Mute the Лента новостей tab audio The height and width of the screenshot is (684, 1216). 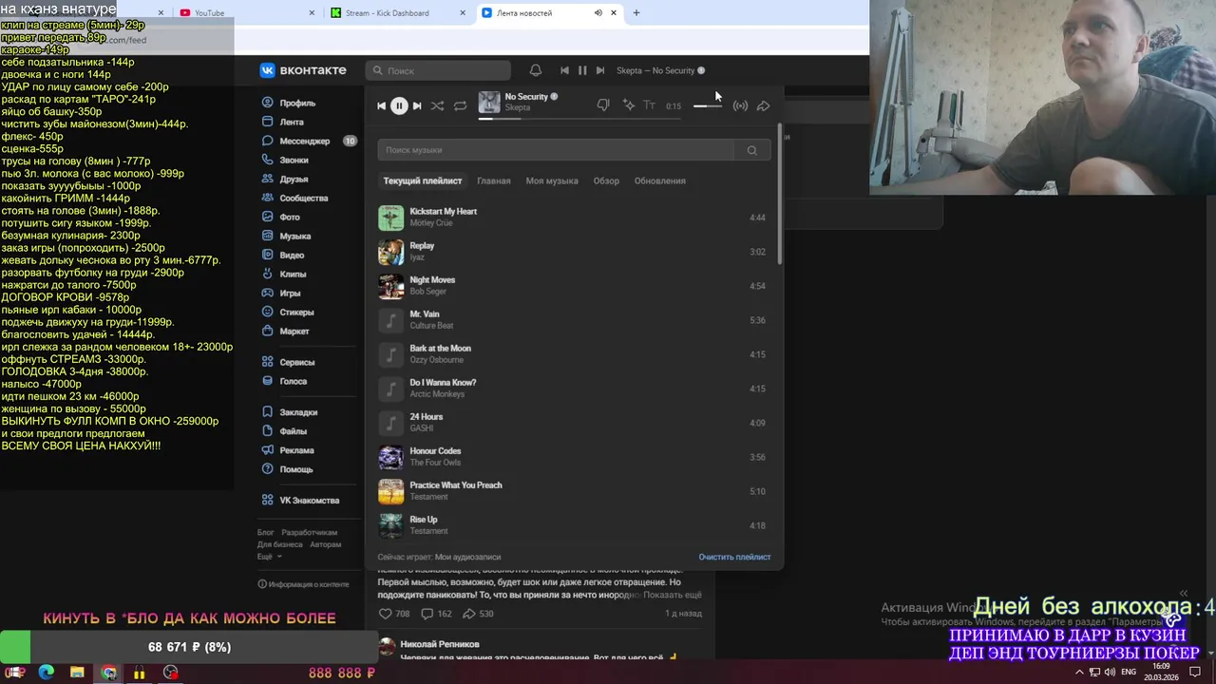point(598,13)
